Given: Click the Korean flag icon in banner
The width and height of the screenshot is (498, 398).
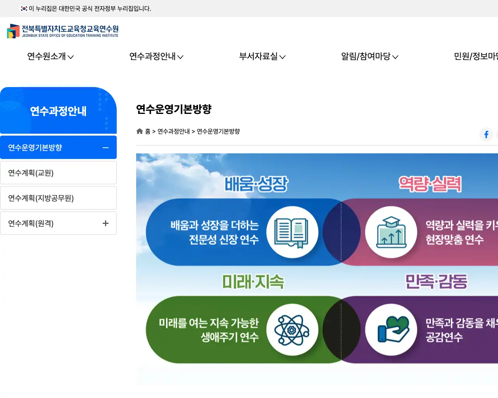Looking at the screenshot, I should (x=24, y=9).
